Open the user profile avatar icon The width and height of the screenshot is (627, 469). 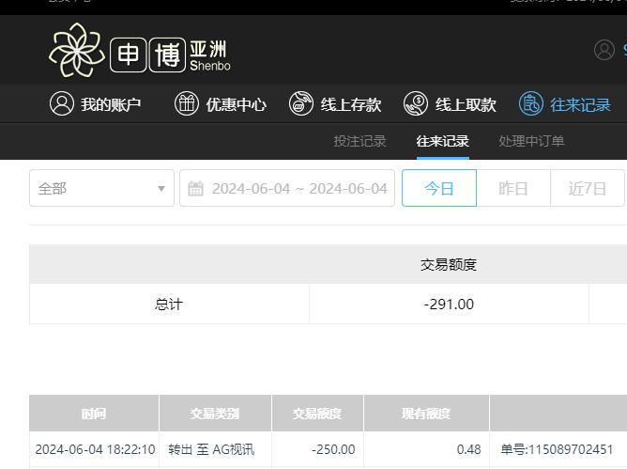[604, 50]
